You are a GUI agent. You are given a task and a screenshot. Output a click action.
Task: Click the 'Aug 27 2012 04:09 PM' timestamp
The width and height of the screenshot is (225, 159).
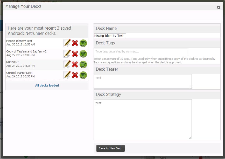click(x=20, y=55)
